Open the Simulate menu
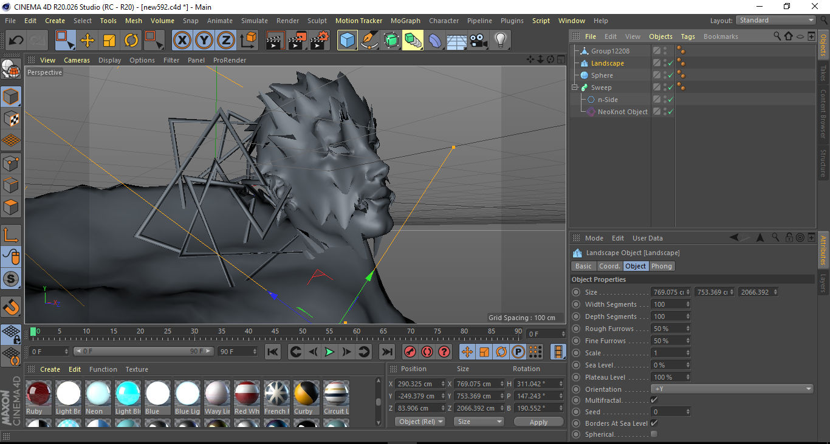This screenshot has height=444, width=830. tap(254, 21)
